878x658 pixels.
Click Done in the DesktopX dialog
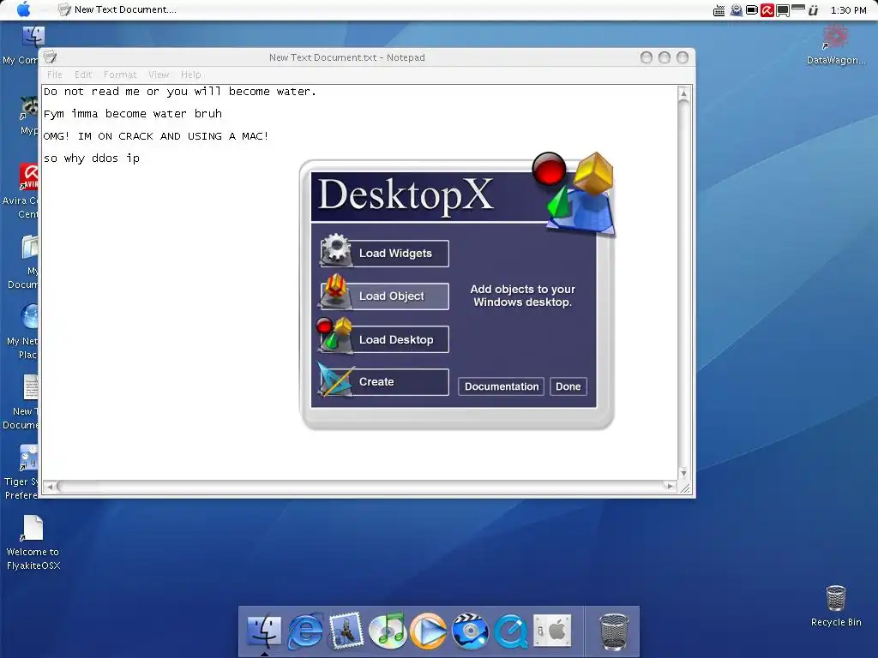click(x=568, y=386)
